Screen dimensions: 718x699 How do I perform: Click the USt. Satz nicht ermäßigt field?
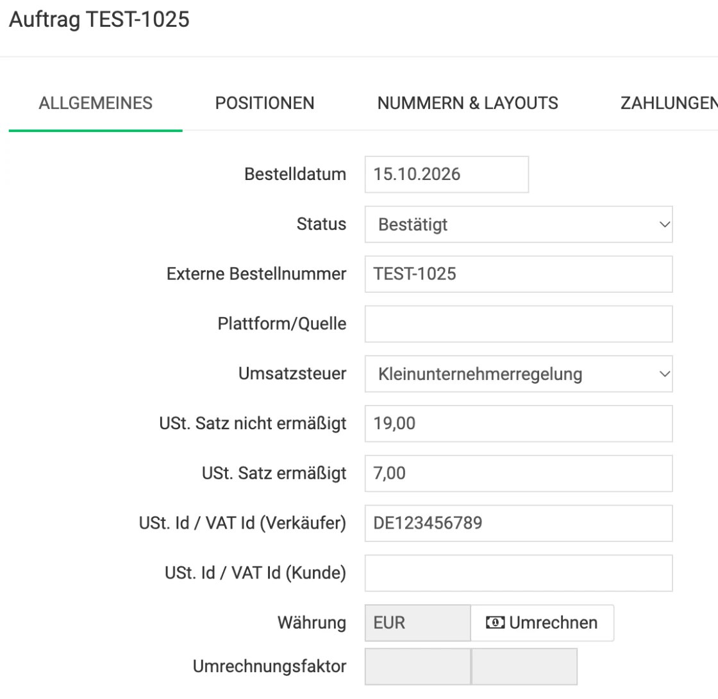[519, 424]
